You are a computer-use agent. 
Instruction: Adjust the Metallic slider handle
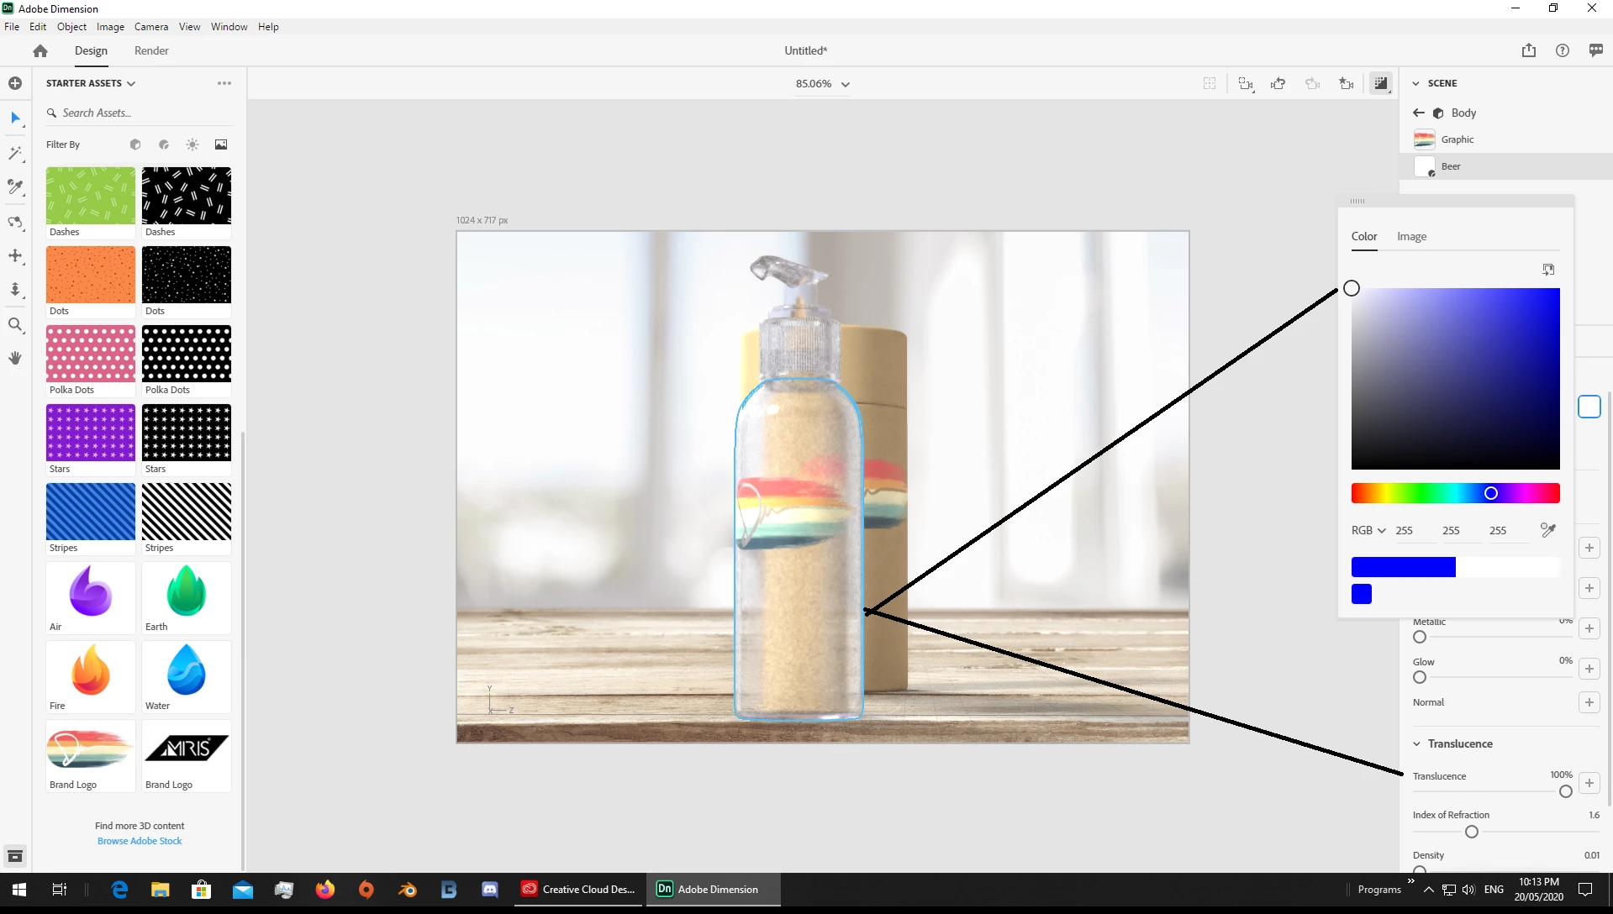point(1420,637)
